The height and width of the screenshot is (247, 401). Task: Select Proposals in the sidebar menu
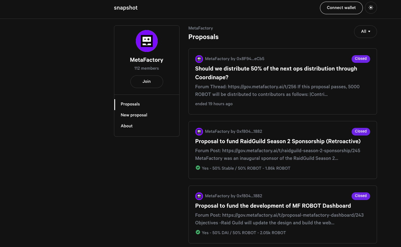130,104
